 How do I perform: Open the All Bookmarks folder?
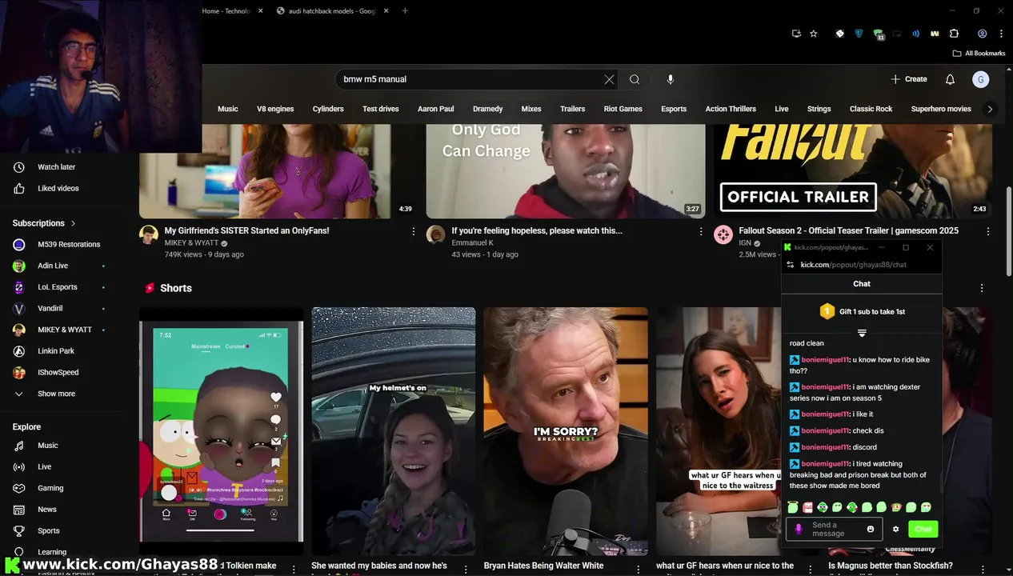(979, 53)
